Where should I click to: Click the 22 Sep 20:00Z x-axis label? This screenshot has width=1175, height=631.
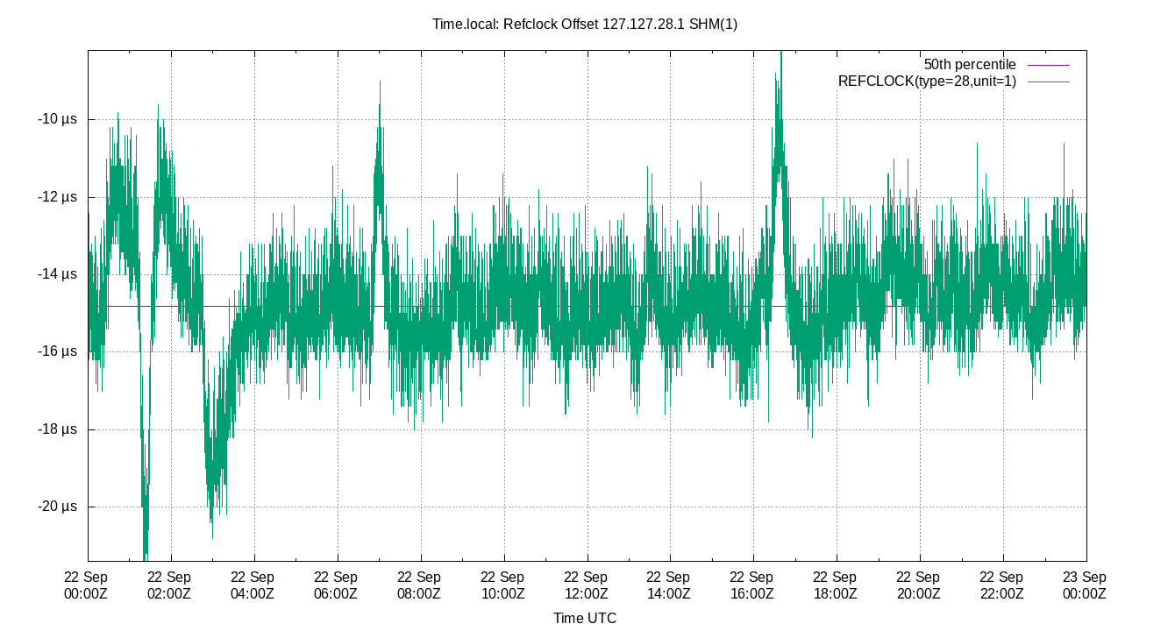click(919, 585)
